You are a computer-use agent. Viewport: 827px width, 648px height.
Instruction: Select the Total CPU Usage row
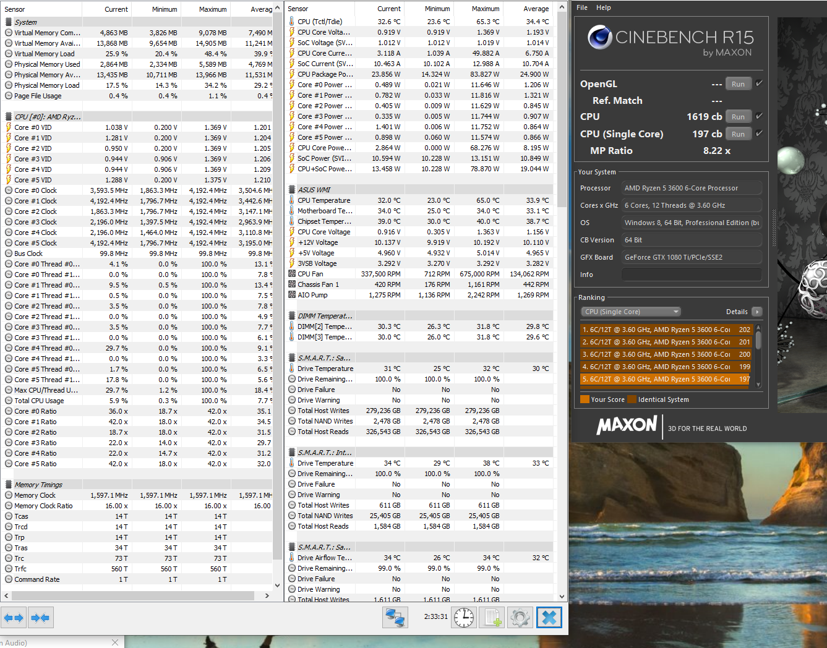137,401
